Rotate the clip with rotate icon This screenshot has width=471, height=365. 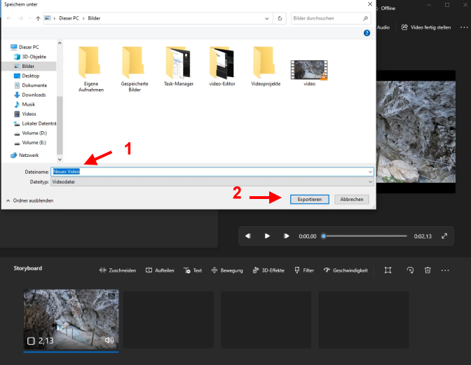click(409, 270)
